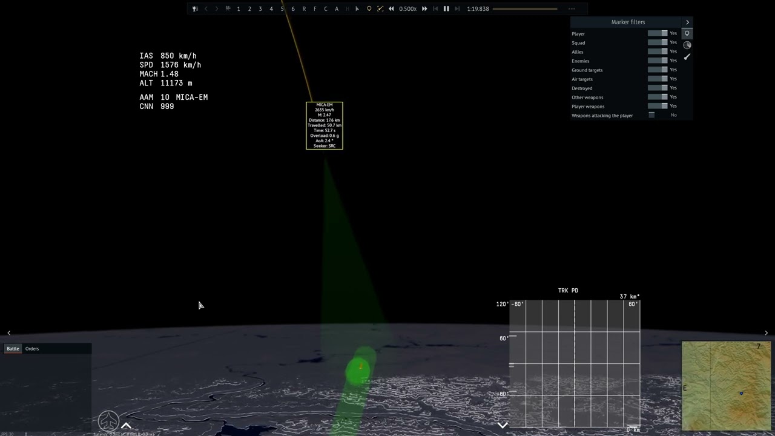775x436 pixels.
Task: Switch to F camera mode
Action: click(x=315, y=8)
